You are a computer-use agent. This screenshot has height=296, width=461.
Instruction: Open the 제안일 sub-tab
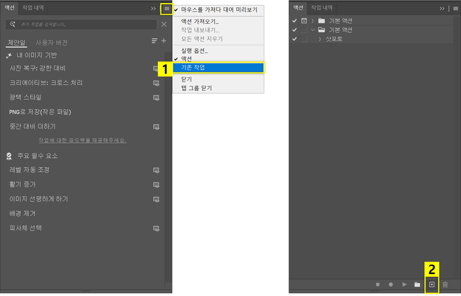[17, 42]
